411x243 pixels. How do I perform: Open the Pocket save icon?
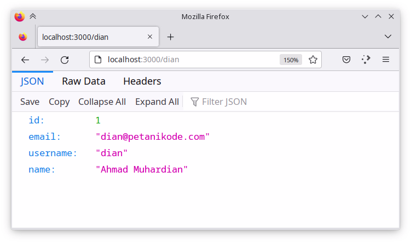pos(346,60)
